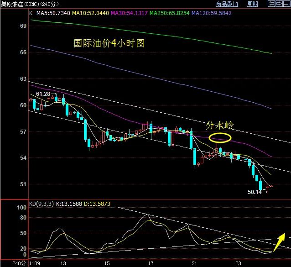Click the 60 price axis label
This screenshot has width=291, height=267.
point(23,105)
